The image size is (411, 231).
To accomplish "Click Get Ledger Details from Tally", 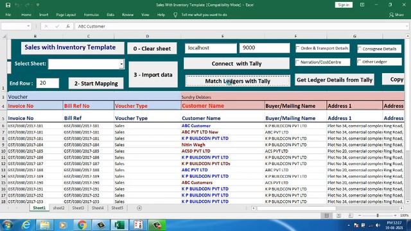I will pos(335,80).
